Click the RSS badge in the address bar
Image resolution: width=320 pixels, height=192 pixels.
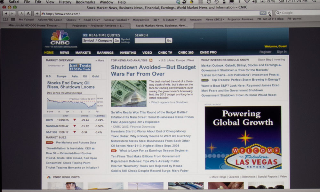click(x=263, y=13)
